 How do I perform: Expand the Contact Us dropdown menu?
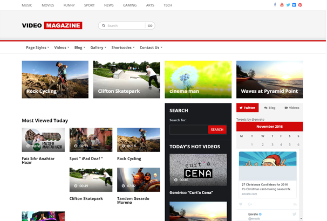tap(151, 47)
